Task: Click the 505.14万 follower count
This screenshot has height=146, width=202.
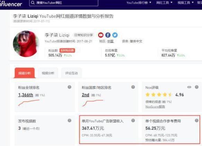Action: 55,55
